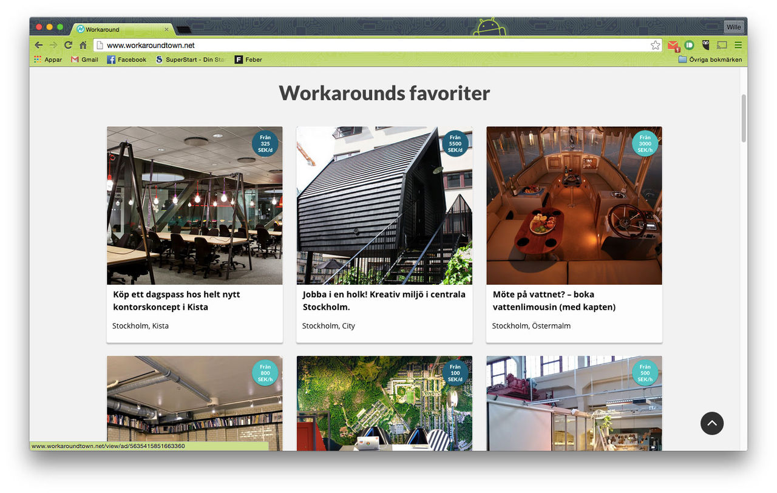
Task: Expand the Övriga bokmärken folder
Action: coord(710,59)
